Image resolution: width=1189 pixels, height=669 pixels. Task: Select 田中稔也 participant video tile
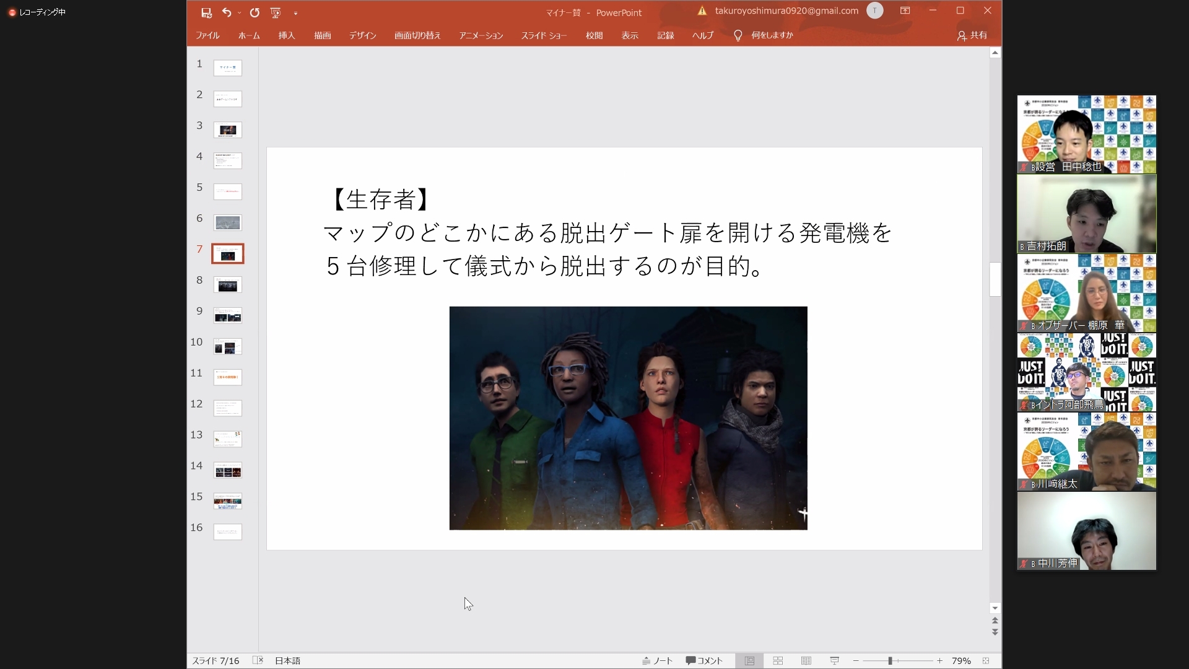click(x=1087, y=134)
